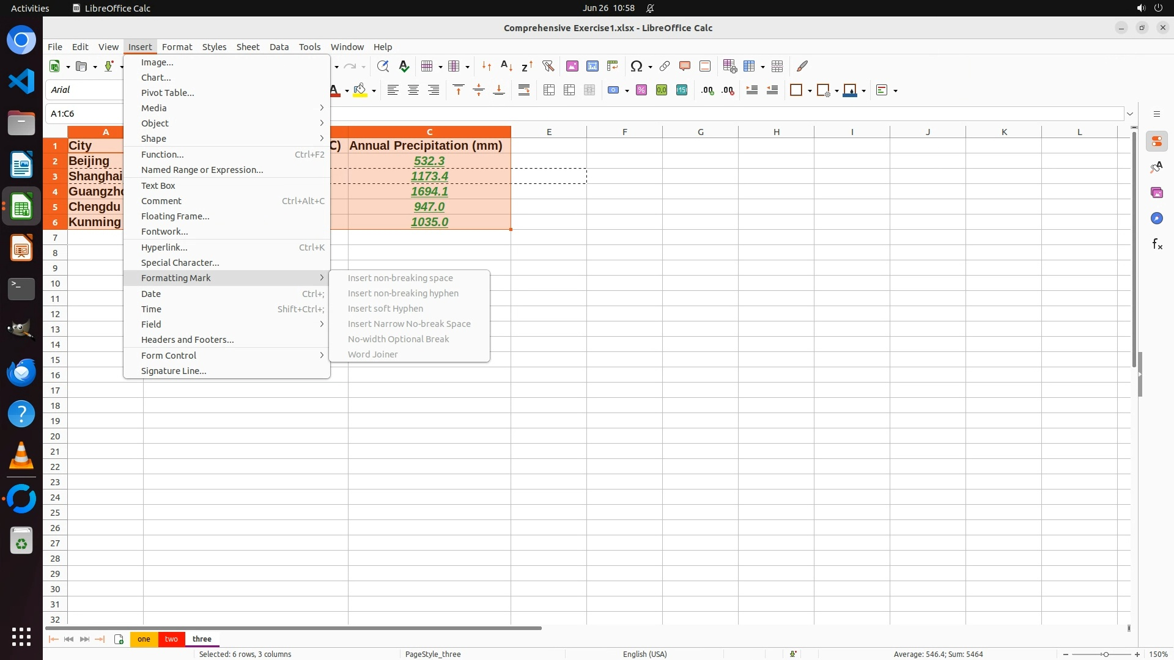Click the Add Decimal Place icon
The image size is (1174, 660).
pos(707,90)
